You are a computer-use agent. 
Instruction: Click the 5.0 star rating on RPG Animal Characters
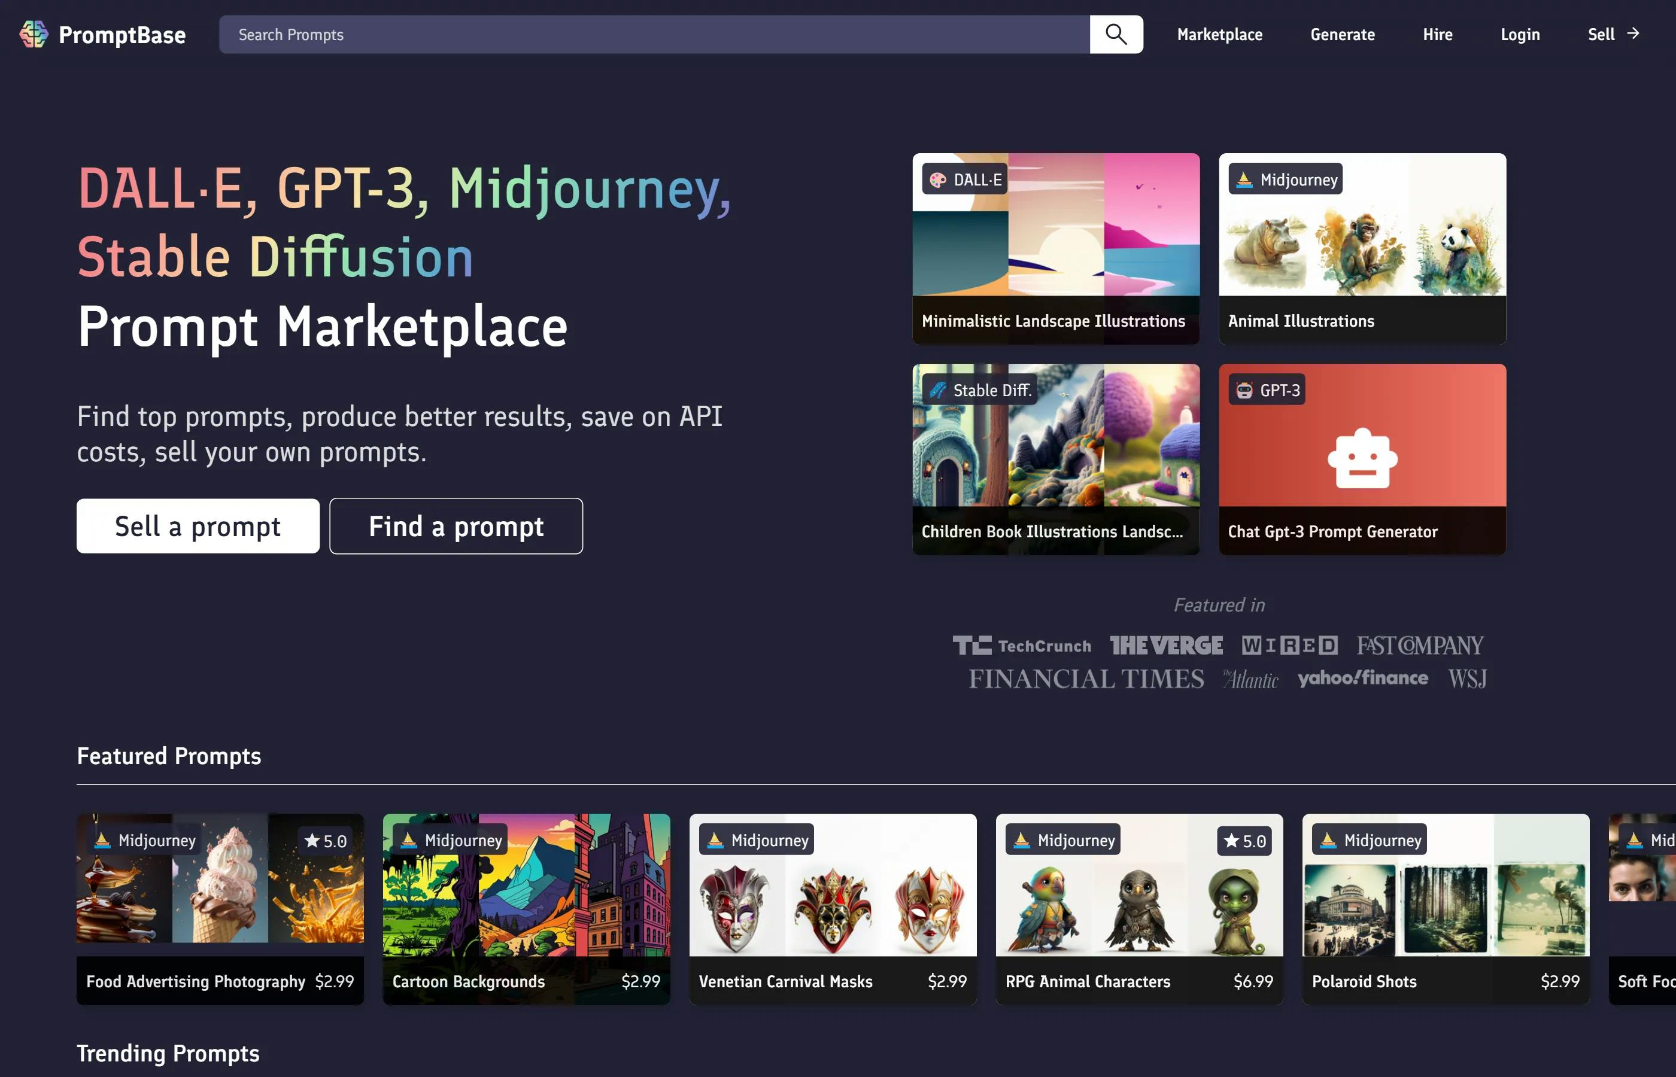[x=1245, y=841]
